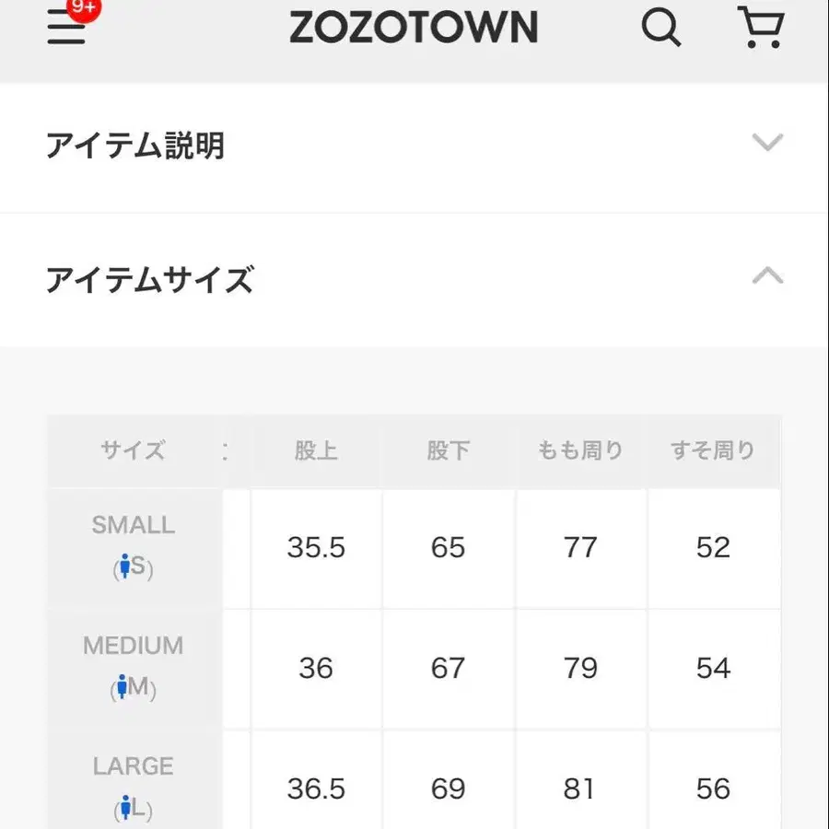This screenshot has width=829, height=829.
Task: Click the アイテムサイズ heading
Action: [x=150, y=279]
